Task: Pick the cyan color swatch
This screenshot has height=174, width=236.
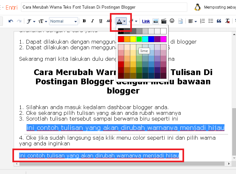Action: click(145, 39)
